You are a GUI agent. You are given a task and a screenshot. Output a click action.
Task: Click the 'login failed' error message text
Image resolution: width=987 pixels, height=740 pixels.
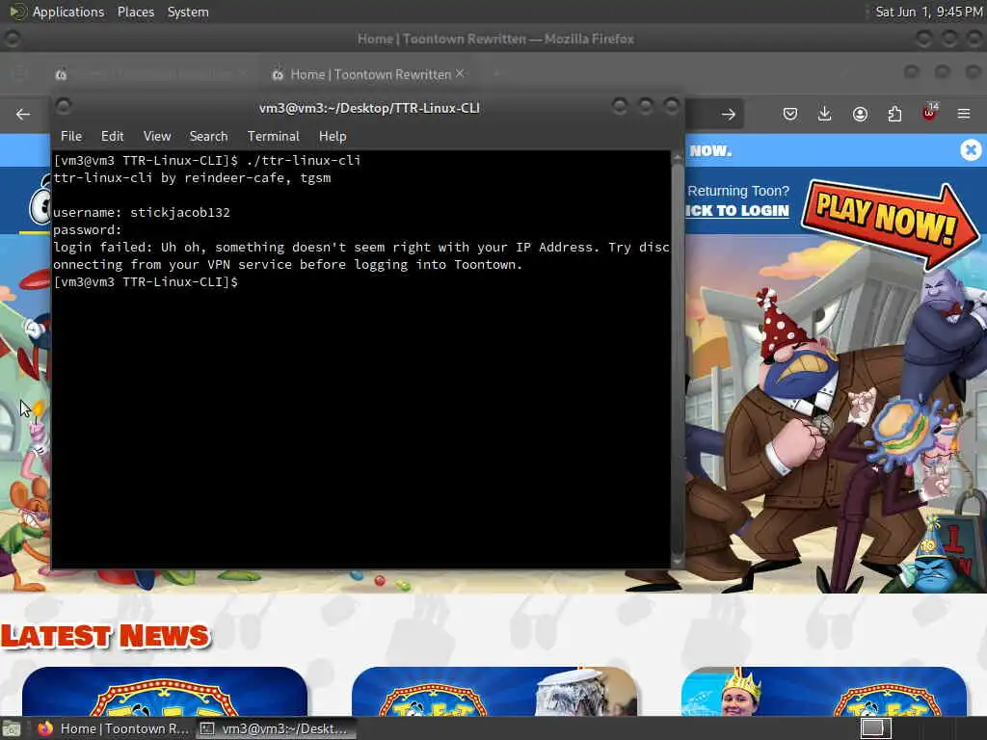pos(361,255)
